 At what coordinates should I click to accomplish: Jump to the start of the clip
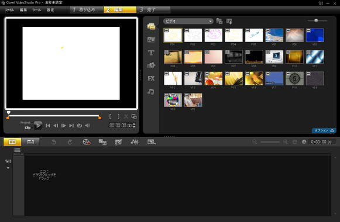48,126
